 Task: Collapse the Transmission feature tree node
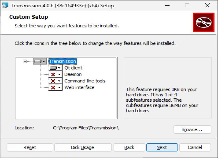[25, 61]
